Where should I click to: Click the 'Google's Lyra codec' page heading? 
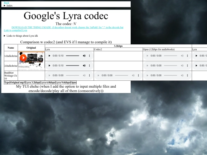point(66,16)
